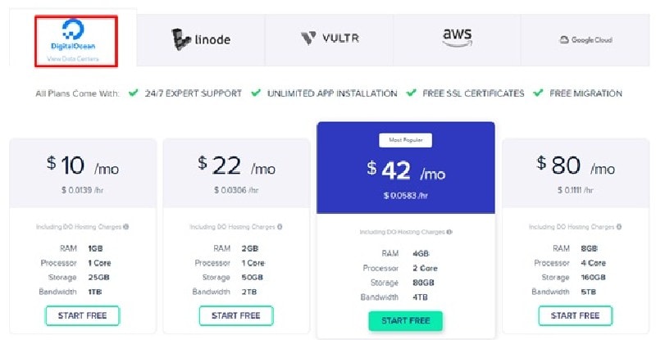Click info icon on $42 plan hosting charges

(449, 232)
